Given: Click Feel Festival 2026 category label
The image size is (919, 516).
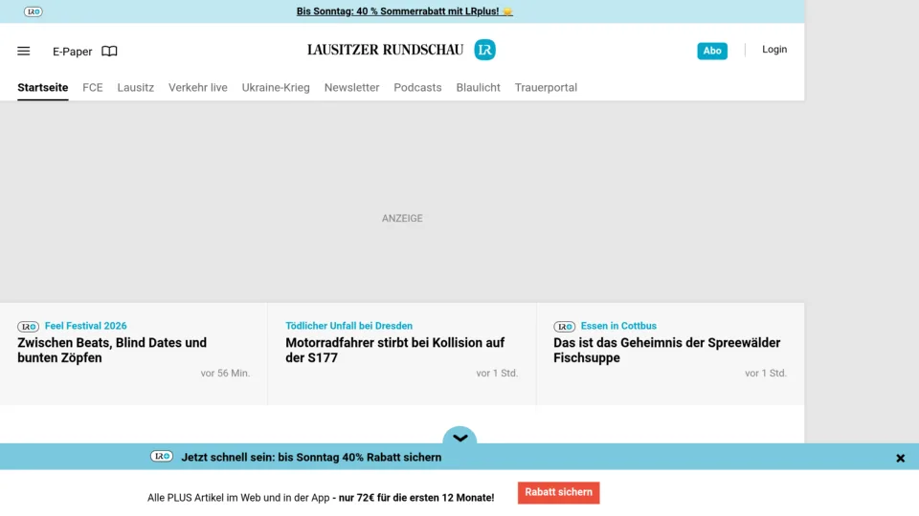Looking at the screenshot, I should 85,326.
